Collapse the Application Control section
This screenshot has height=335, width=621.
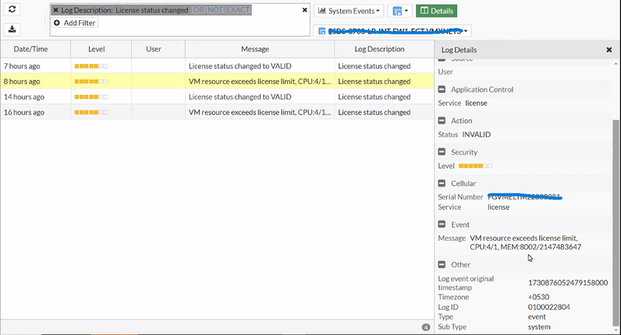tap(442, 90)
